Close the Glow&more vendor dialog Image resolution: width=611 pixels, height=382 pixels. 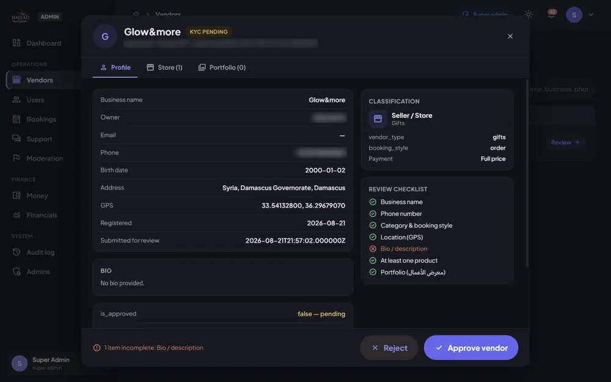[x=510, y=36]
